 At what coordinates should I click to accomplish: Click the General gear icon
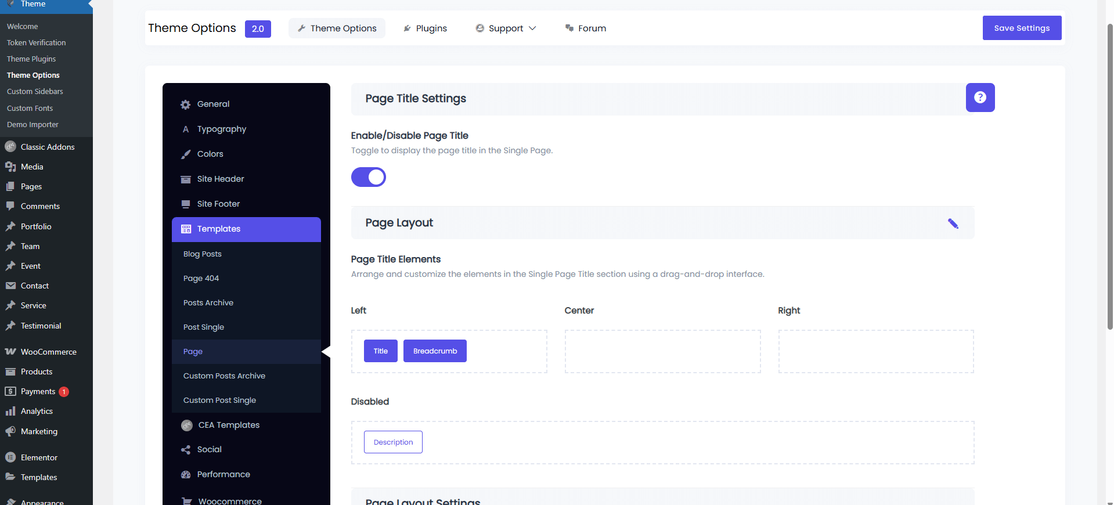(186, 104)
